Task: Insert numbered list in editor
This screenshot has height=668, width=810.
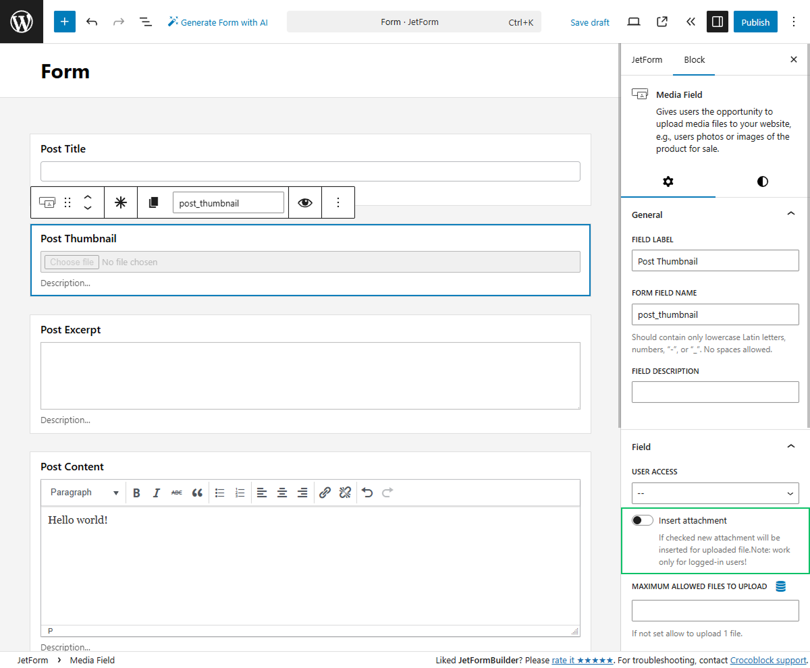Action: coord(240,493)
